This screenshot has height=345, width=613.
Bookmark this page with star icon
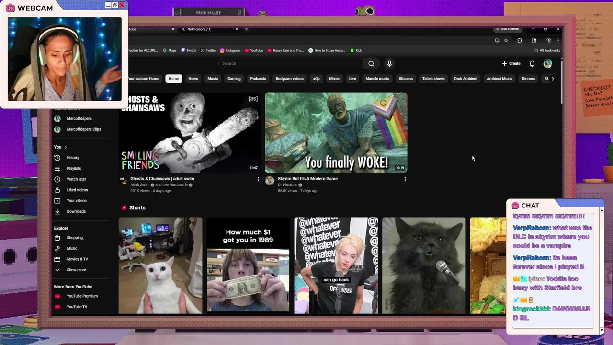click(x=506, y=41)
